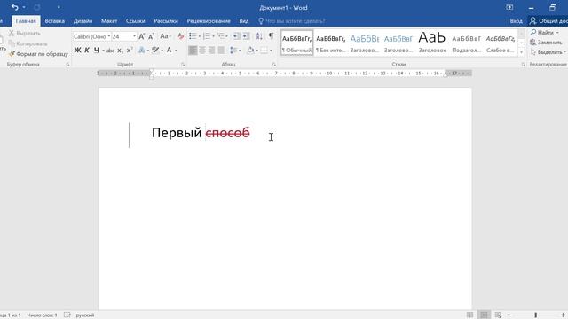Click Заменить replace button
Screen dimensions: 568x319
547,43
